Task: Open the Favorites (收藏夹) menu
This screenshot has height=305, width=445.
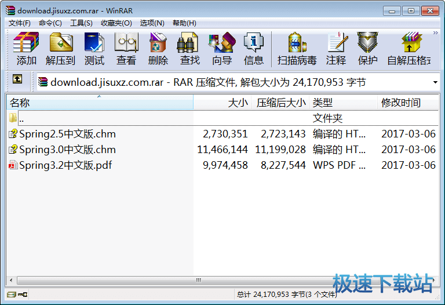Action: tap(116, 23)
